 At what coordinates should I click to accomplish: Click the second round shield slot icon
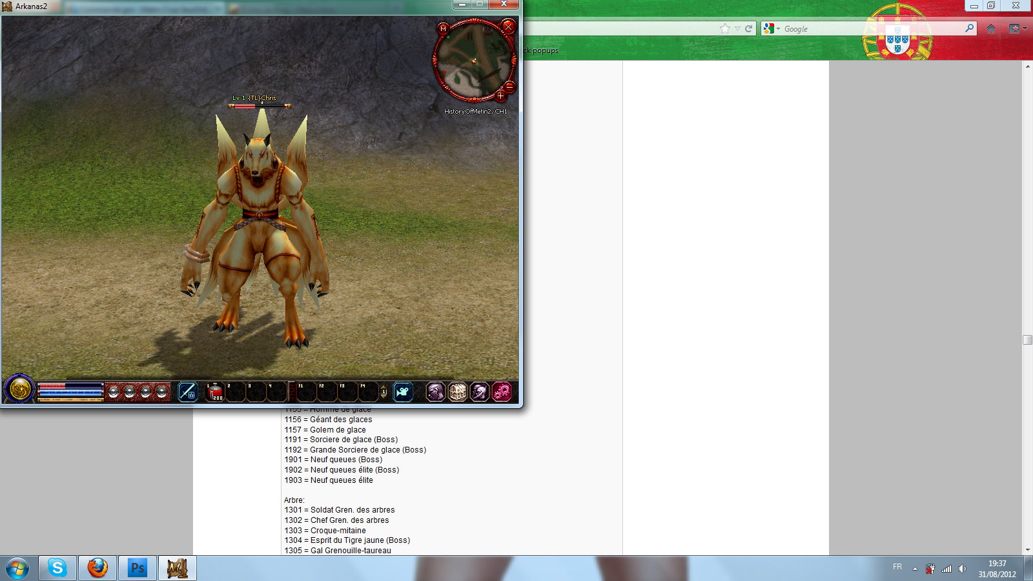(x=130, y=391)
